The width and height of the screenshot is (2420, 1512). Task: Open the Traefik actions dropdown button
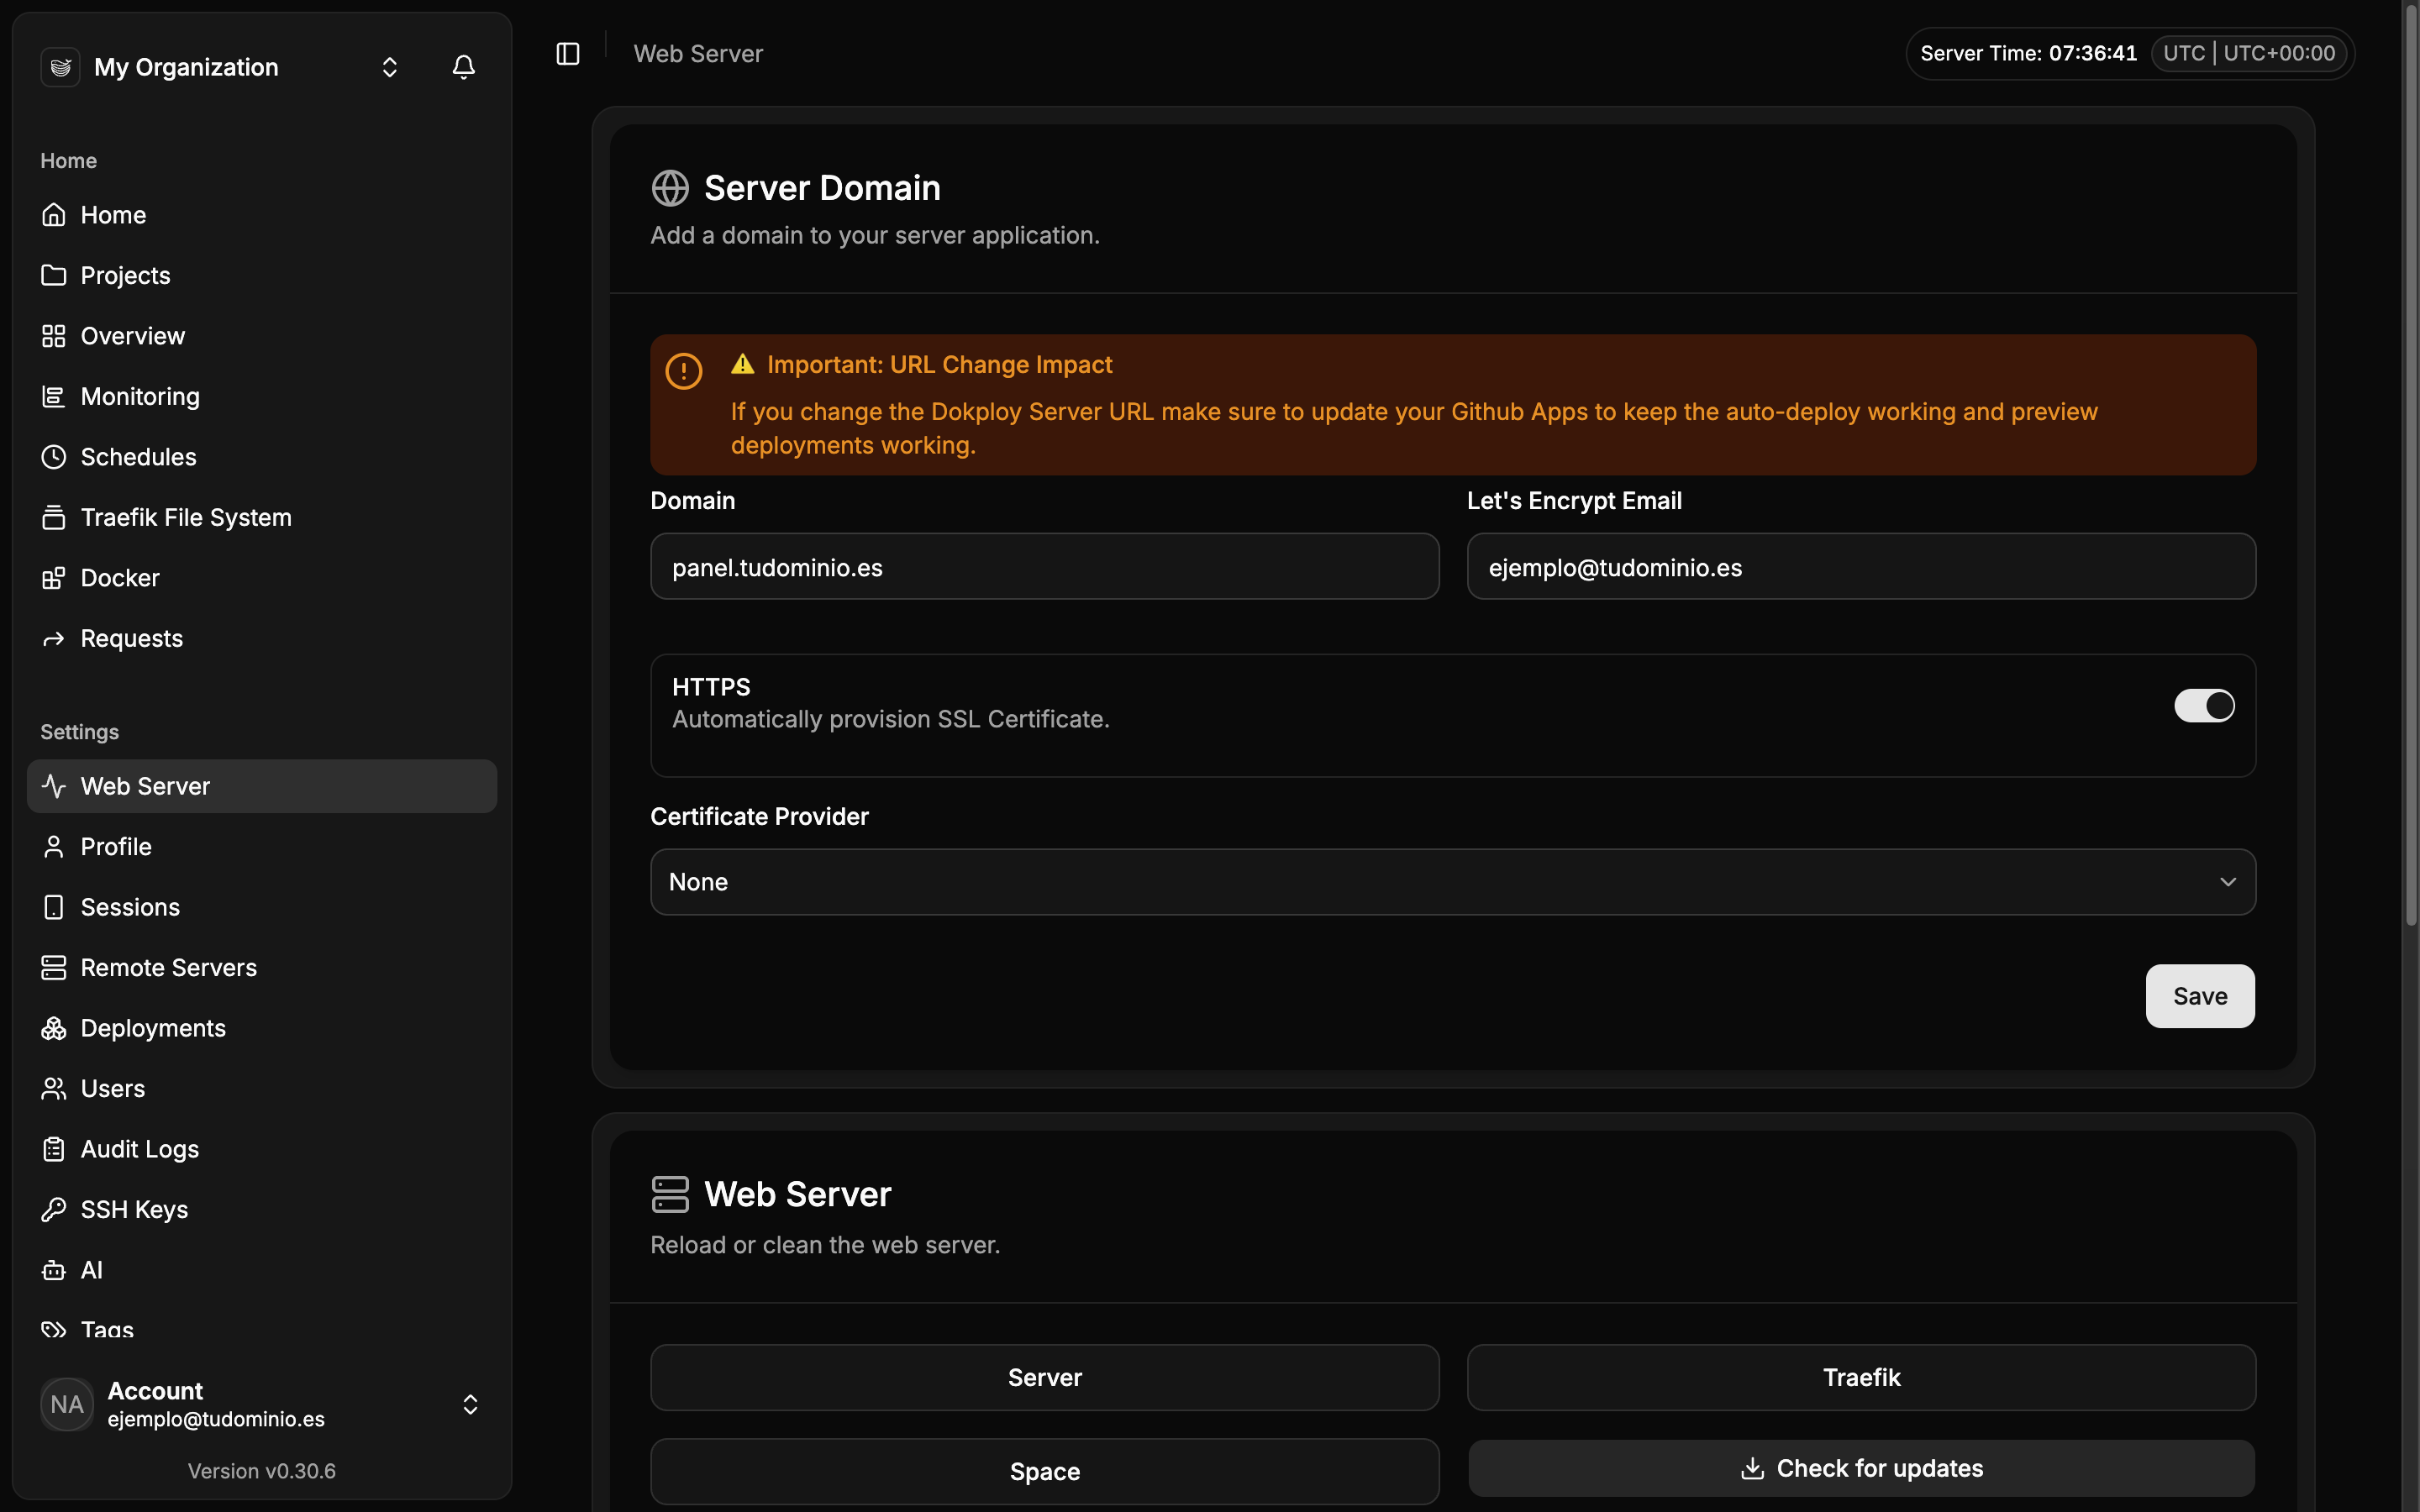(x=1861, y=1377)
